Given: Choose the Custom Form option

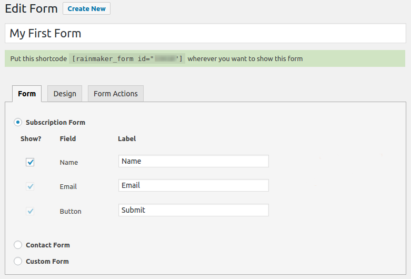Looking at the screenshot, I should [18, 261].
